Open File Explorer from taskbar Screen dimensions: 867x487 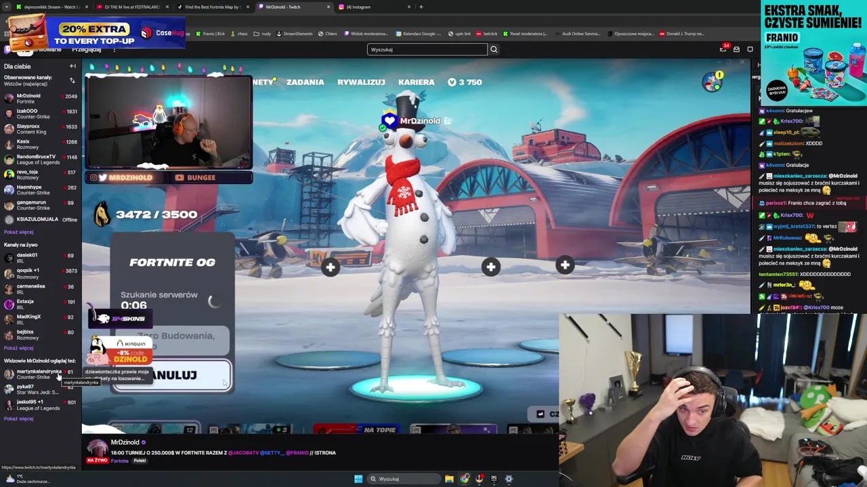pos(449,479)
